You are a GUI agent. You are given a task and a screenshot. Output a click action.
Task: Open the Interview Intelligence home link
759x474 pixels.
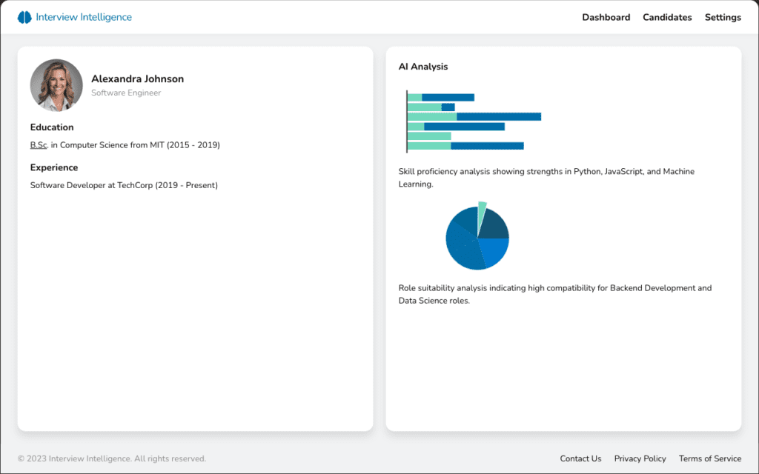coord(75,18)
